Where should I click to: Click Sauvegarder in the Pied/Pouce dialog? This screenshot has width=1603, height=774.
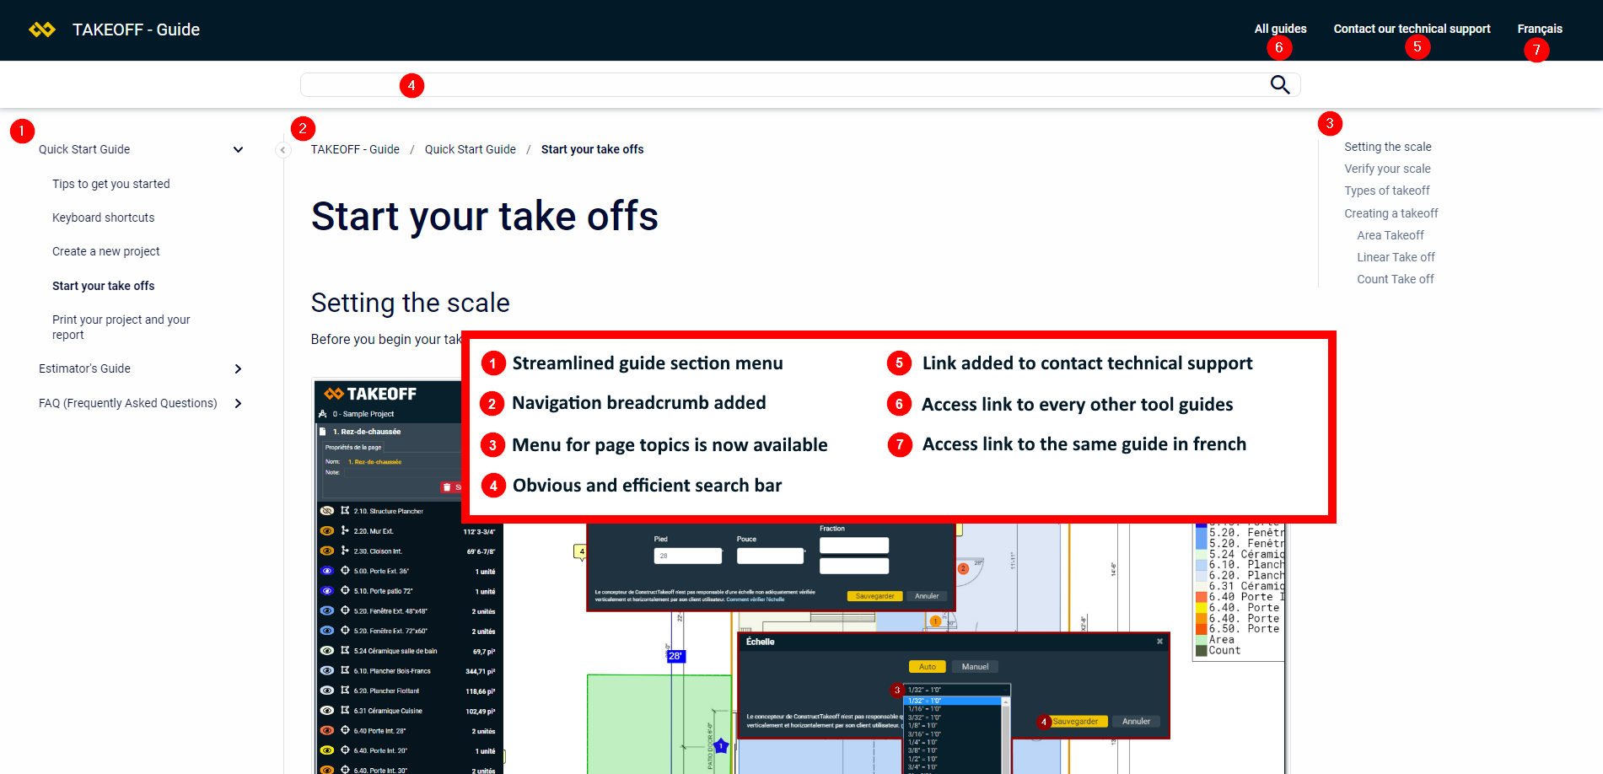[x=874, y=596]
